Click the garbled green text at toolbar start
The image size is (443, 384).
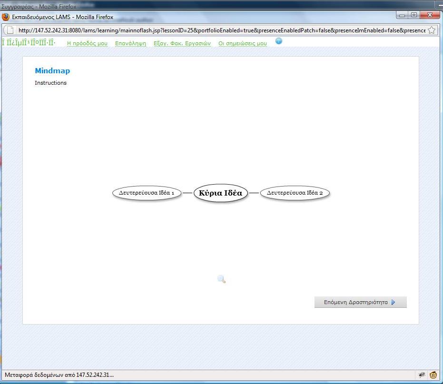coord(29,43)
